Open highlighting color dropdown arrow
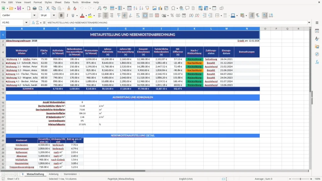The image size is (322, 181). (x=94, y=16)
